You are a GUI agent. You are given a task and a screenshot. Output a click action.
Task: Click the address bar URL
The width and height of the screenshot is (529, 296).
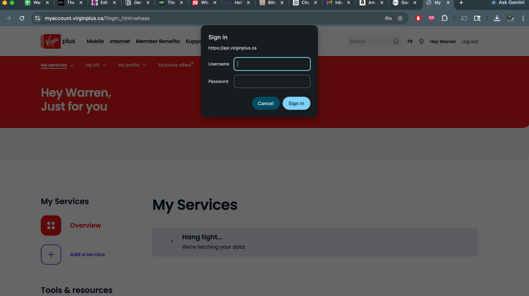click(97, 18)
